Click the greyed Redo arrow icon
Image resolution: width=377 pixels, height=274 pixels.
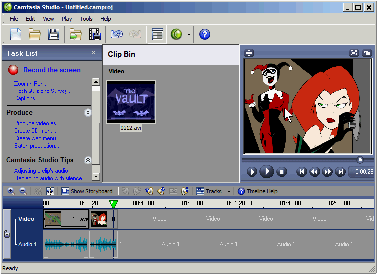pyautogui.click(x=135, y=34)
